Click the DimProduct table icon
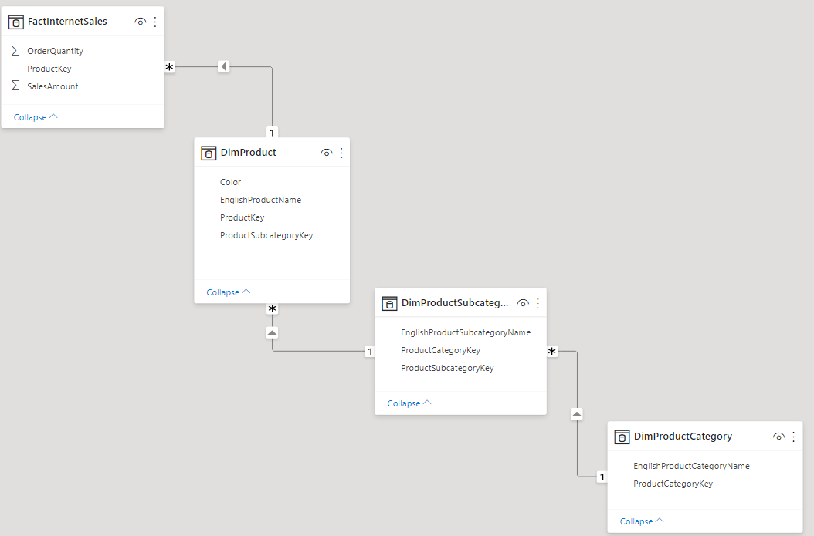 [209, 153]
